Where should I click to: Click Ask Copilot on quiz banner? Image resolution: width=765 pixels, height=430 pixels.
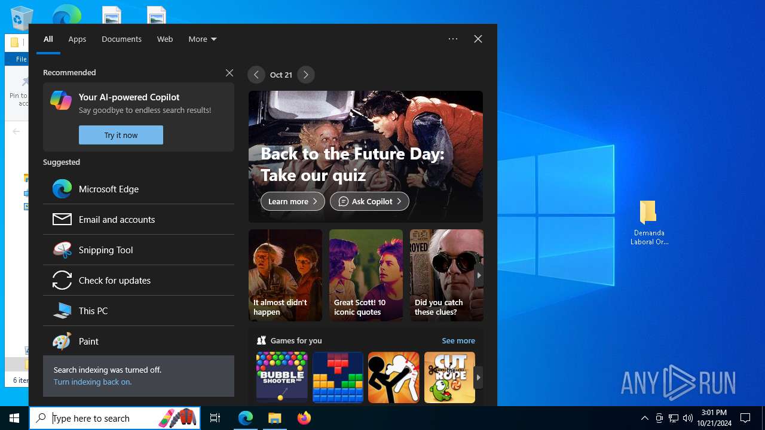(369, 201)
